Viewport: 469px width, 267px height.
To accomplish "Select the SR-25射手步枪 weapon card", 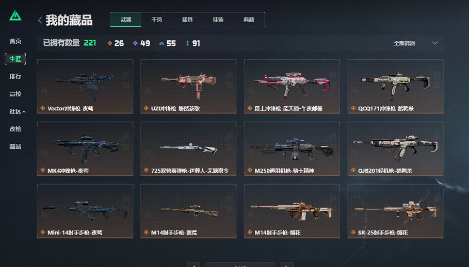I will coord(395,211).
